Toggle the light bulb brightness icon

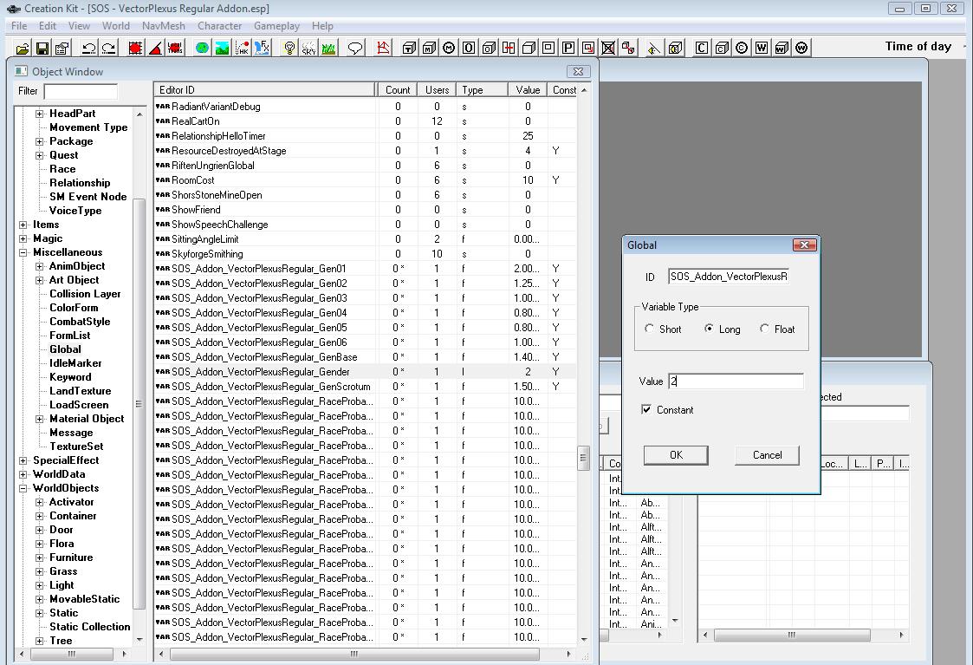289,48
